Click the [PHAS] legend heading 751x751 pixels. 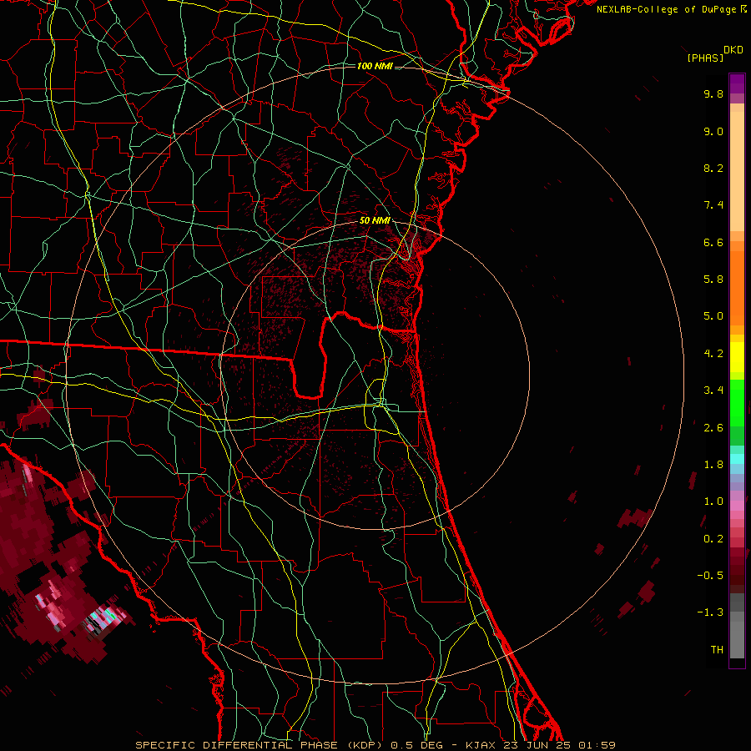(x=705, y=58)
